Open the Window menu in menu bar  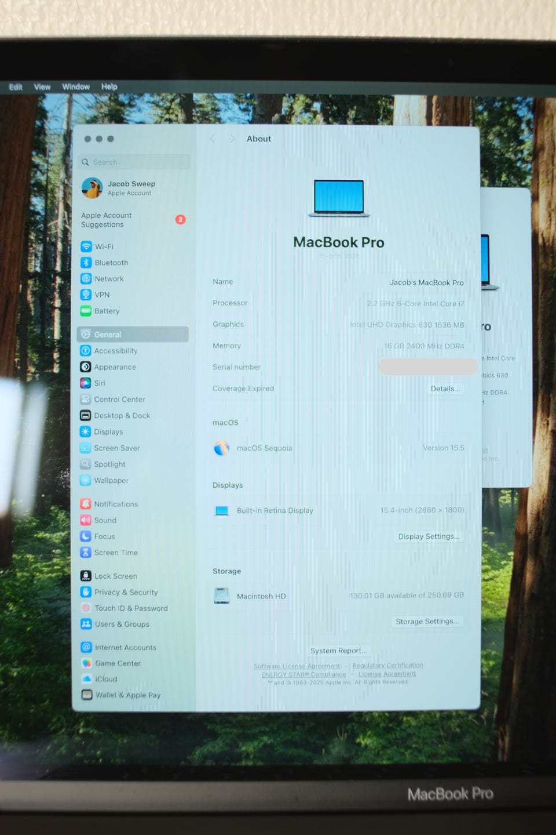coord(76,87)
